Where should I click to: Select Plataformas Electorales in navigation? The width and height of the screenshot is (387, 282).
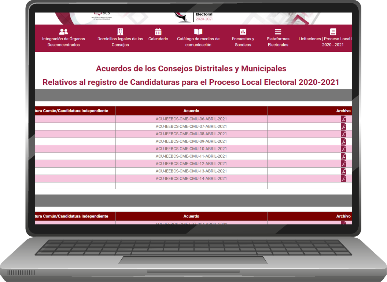point(278,42)
